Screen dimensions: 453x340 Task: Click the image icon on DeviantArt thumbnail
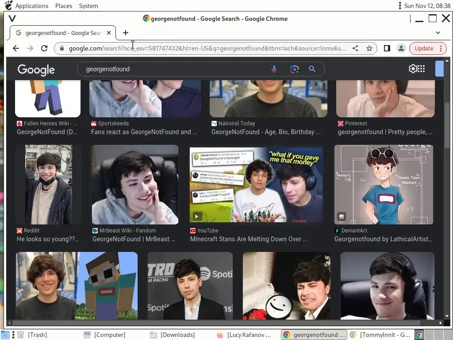(x=342, y=216)
